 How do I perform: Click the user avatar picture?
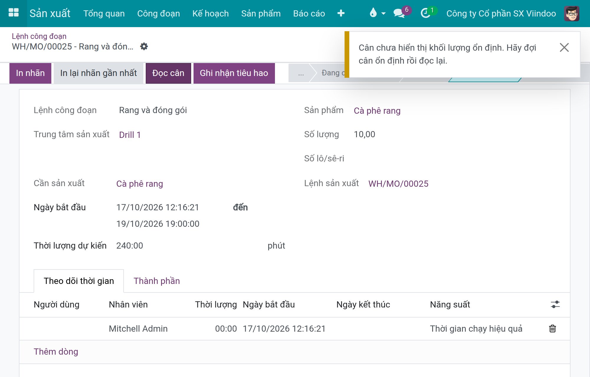click(571, 13)
